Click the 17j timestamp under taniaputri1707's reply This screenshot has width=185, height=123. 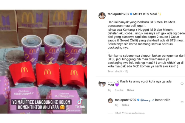116,105
